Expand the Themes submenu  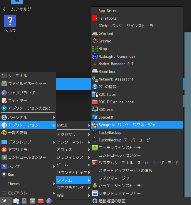click(x=28, y=184)
